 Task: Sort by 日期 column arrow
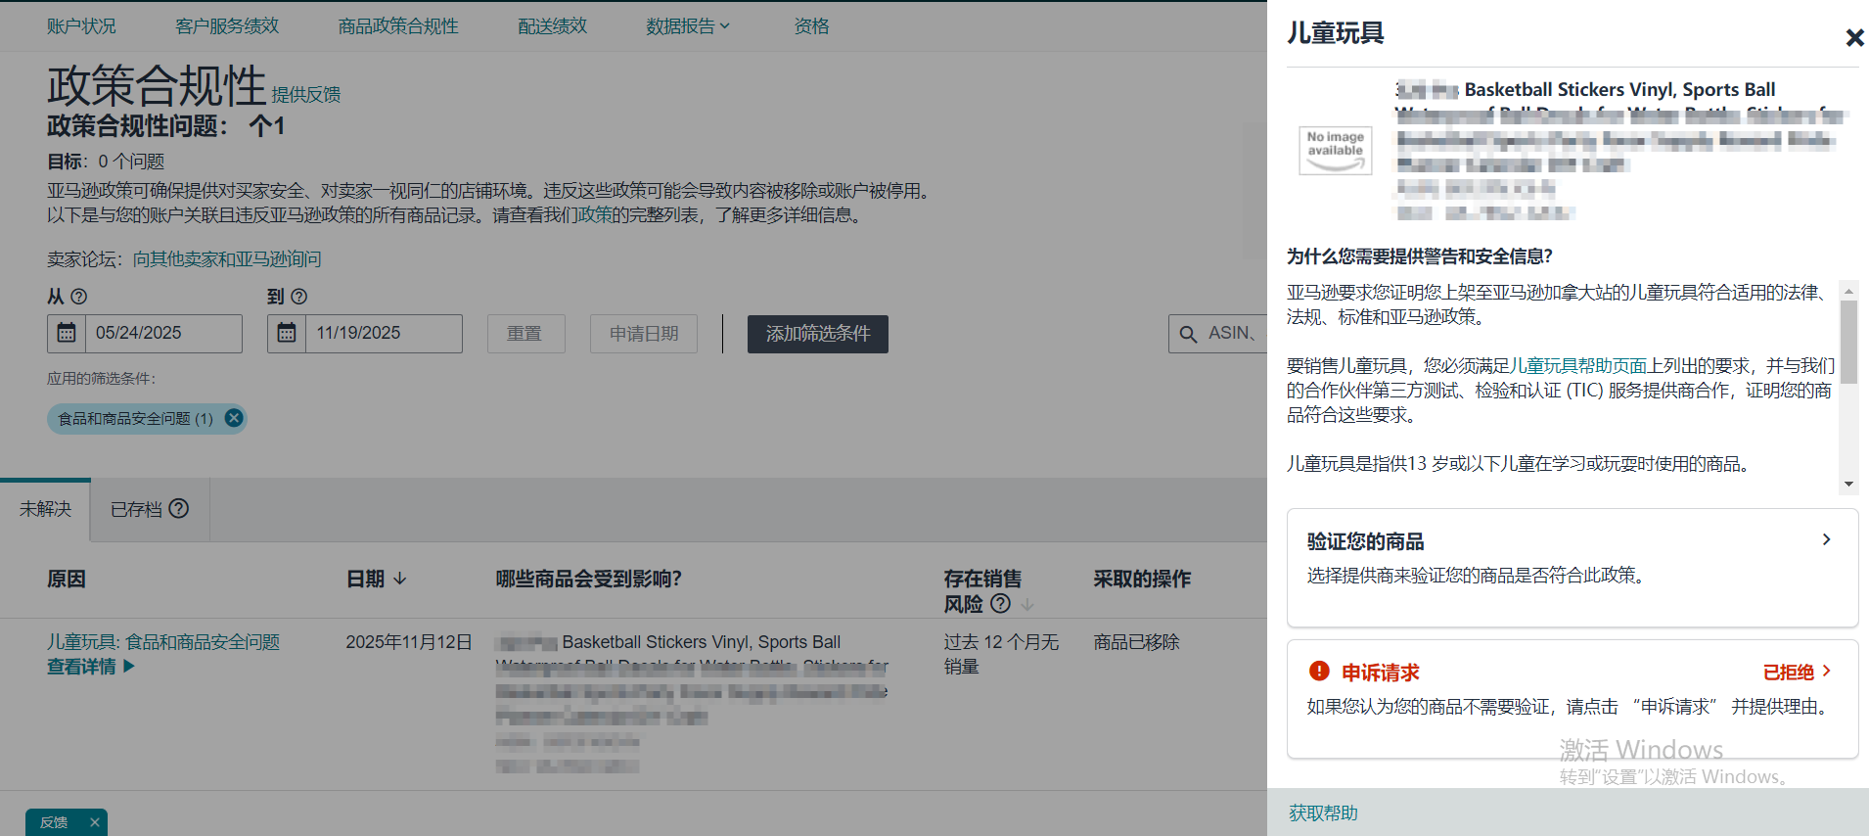coord(400,579)
